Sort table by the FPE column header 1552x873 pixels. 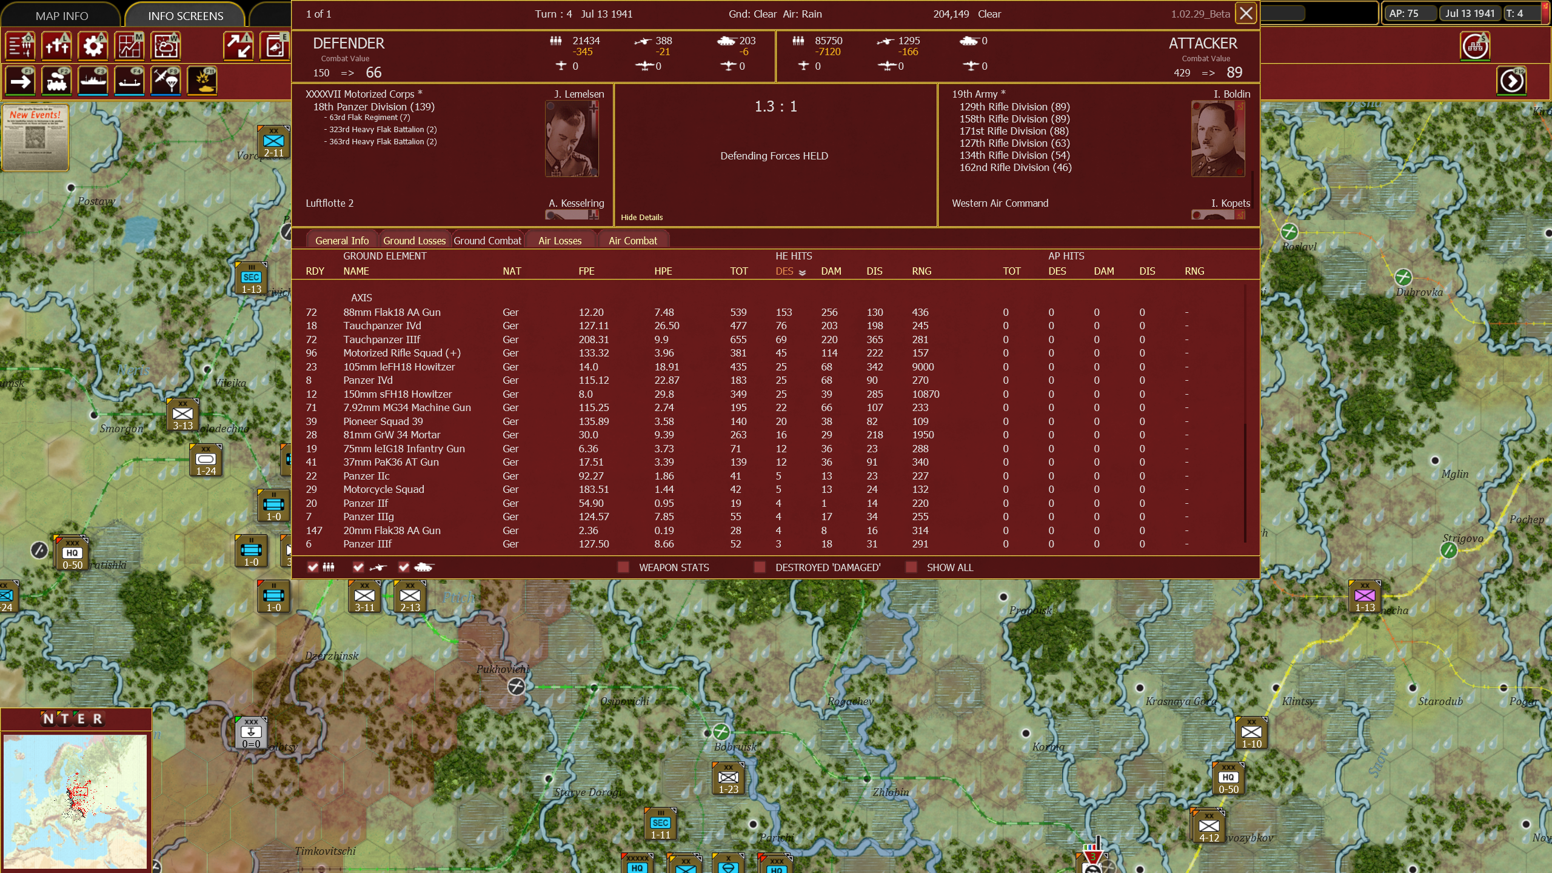[586, 271]
